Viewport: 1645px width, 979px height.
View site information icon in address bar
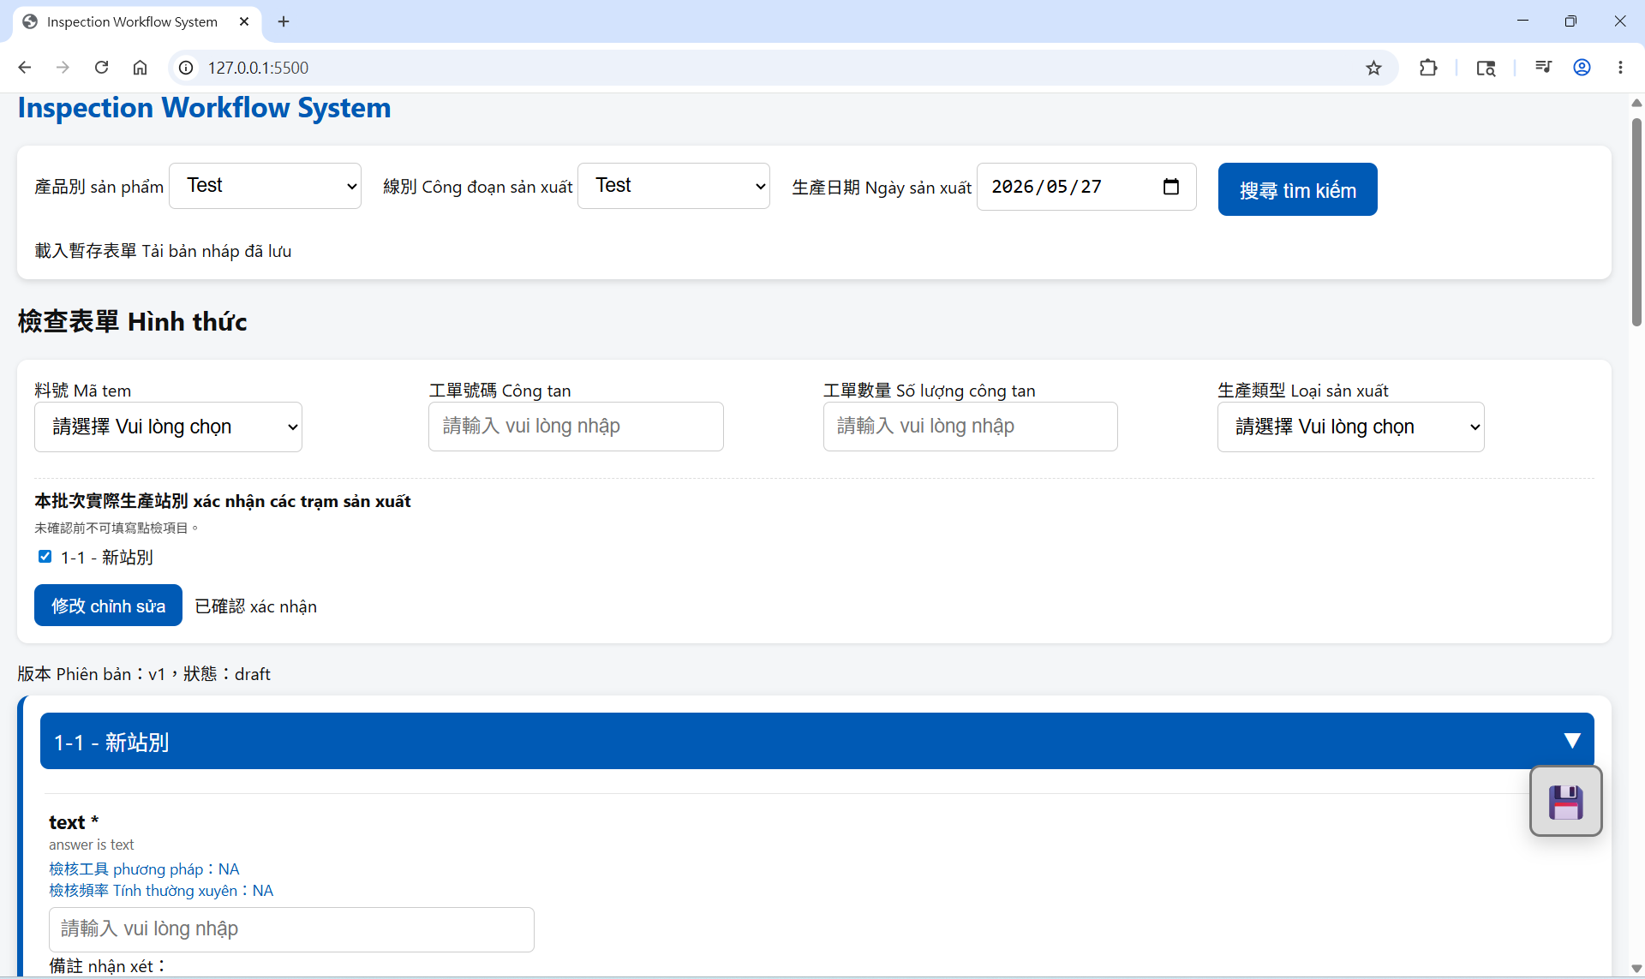click(x=186, y=68)
